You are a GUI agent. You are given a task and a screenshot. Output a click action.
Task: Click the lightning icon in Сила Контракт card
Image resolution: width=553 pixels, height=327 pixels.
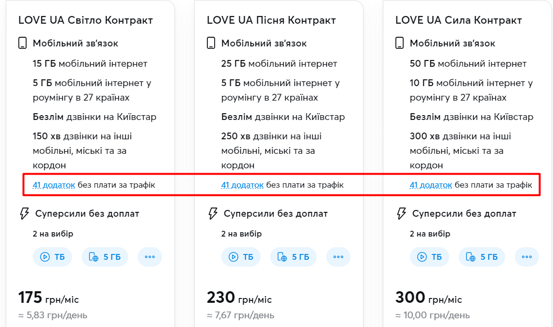pyautogui.click(x=401, y=214)
